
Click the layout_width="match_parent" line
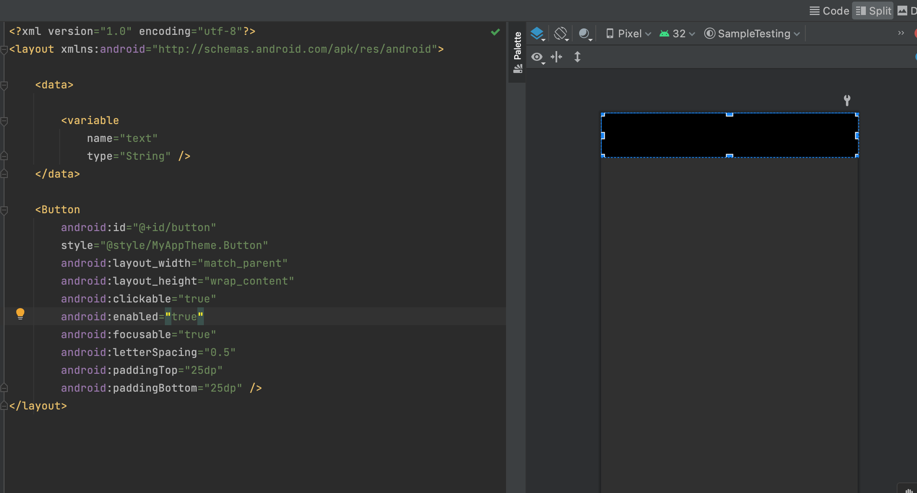click(174, 263)
